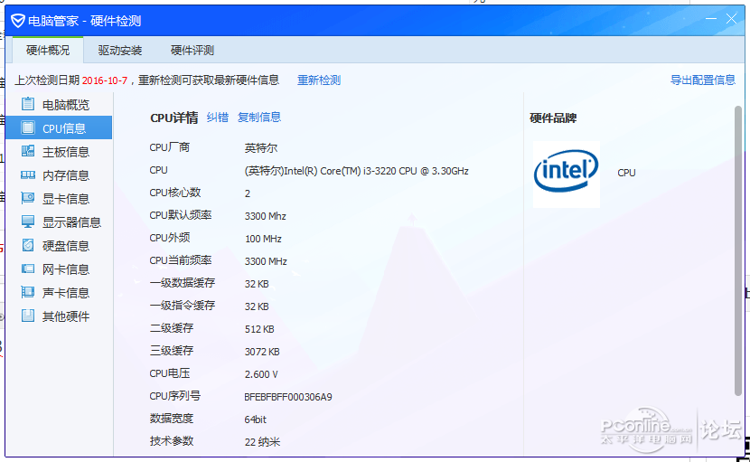Select 硬盘信息 in the sidebar
This screenshot has width=750, height=462.
coord(59,246)
